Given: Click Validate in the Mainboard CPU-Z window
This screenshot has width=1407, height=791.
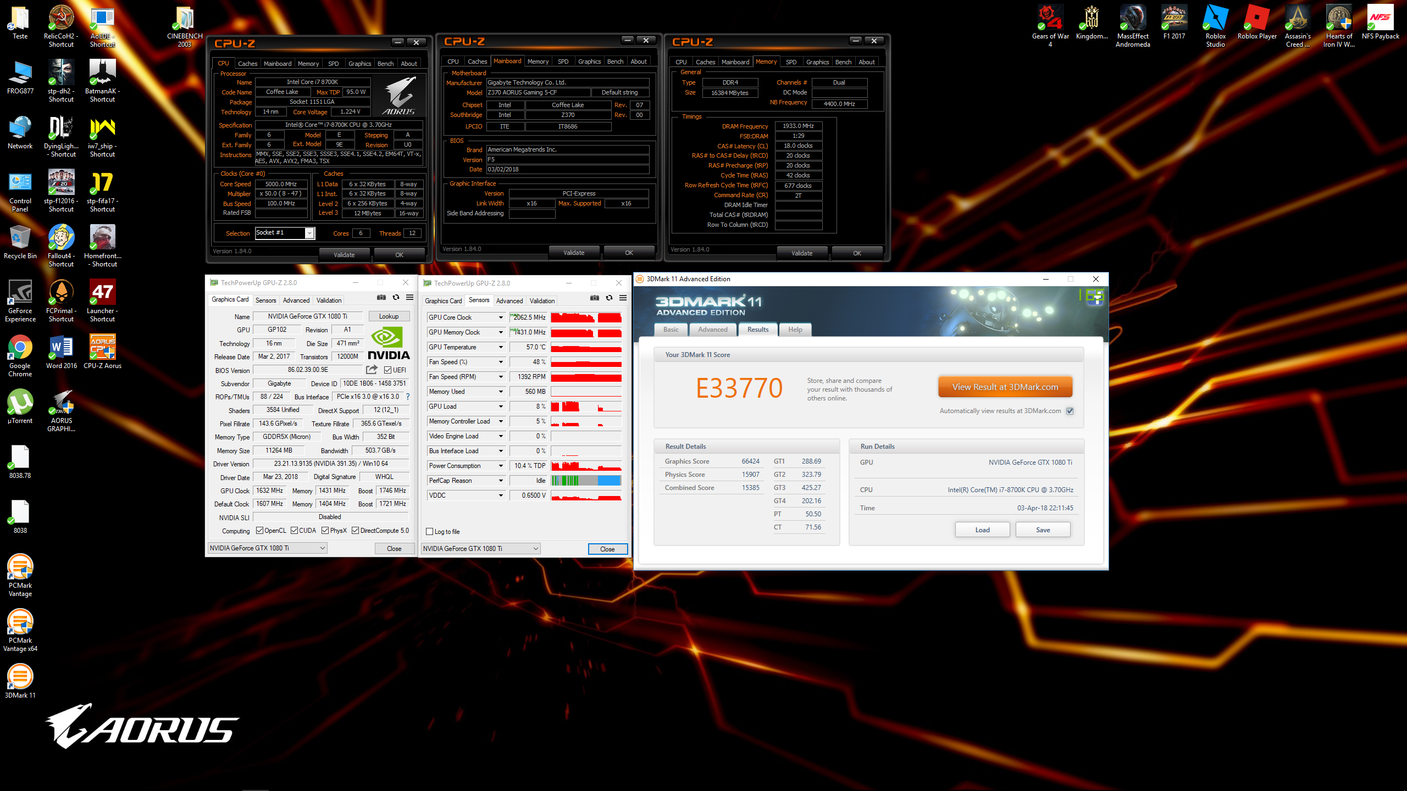Looking at the screenshot, I should click(574, 253).
